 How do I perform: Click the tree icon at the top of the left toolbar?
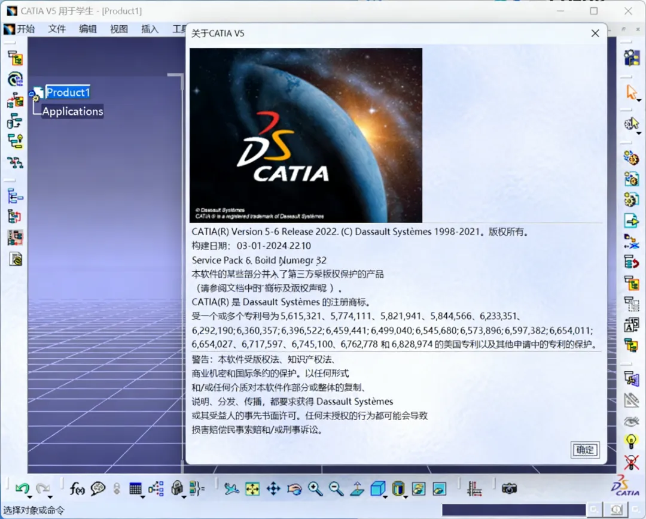tap(15, 59)
